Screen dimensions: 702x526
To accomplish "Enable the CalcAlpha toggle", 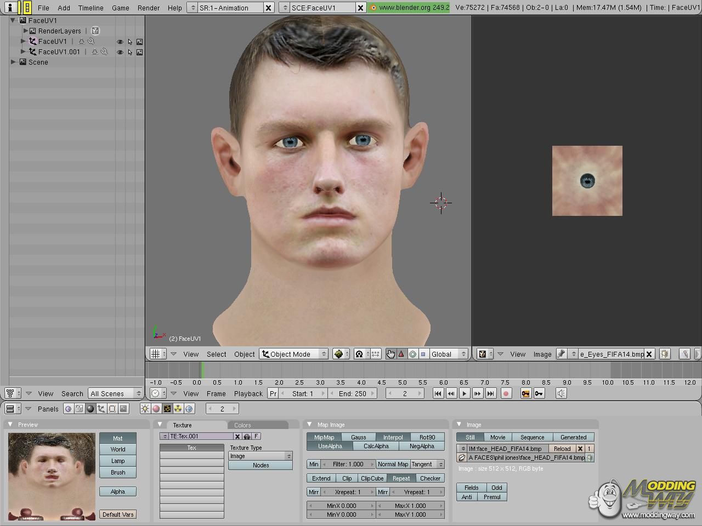I will click(376, 446).
